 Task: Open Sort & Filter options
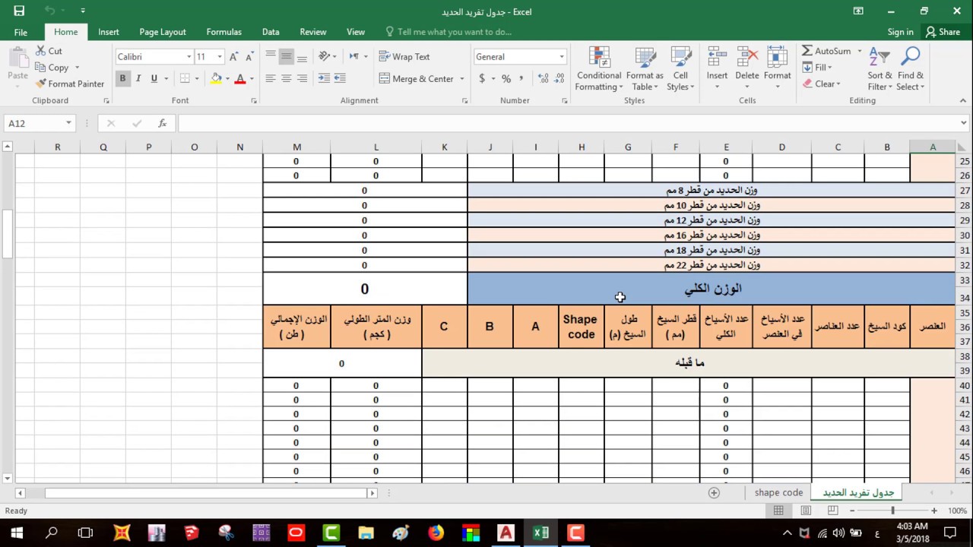pos(880,69)
